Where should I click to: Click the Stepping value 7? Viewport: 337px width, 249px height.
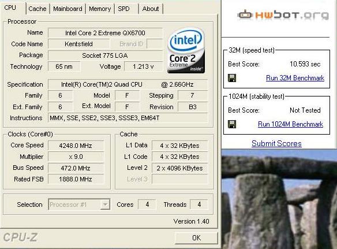pyautogui.click(x=193, y=95)
